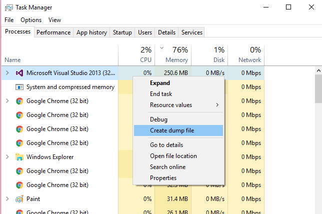Switch to the Performance tab
This screenshot has height=214, width=322.
53,32
